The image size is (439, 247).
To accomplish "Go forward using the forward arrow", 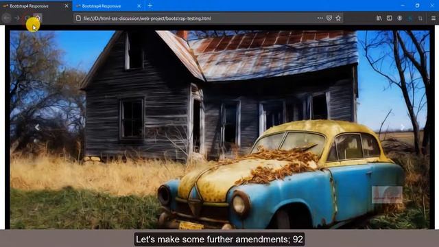I will coord(17,19).
